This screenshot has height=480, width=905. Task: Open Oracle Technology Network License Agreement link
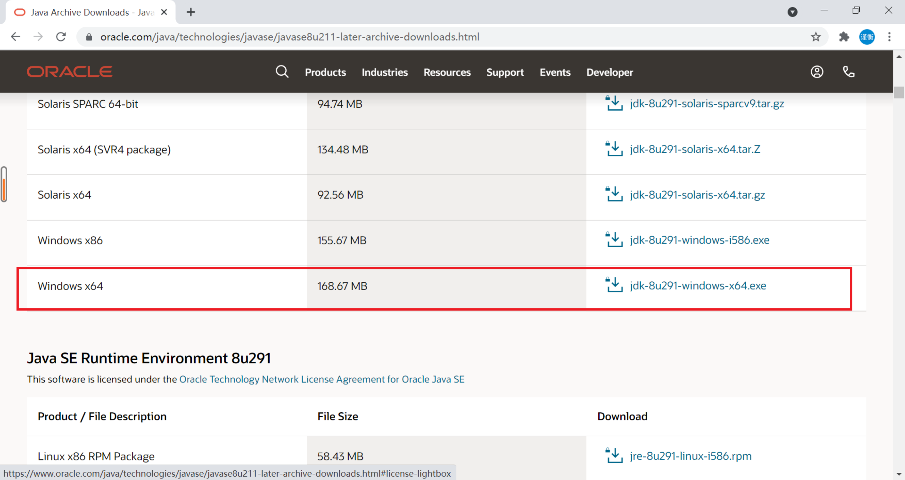pyautogui.click(x=321, y=379)
